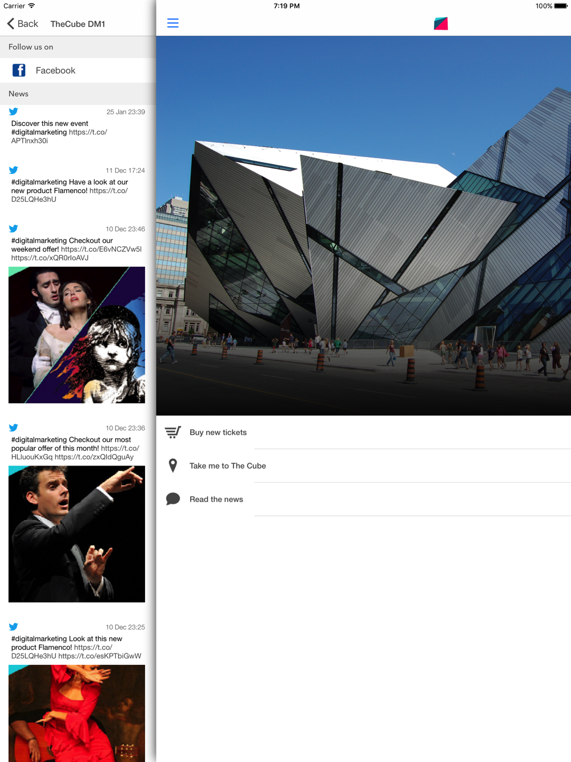
Task: Open the Facebook follow link
Action: click(78, 70)
